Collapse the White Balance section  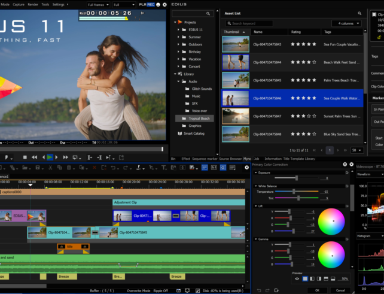coord(255,186)
